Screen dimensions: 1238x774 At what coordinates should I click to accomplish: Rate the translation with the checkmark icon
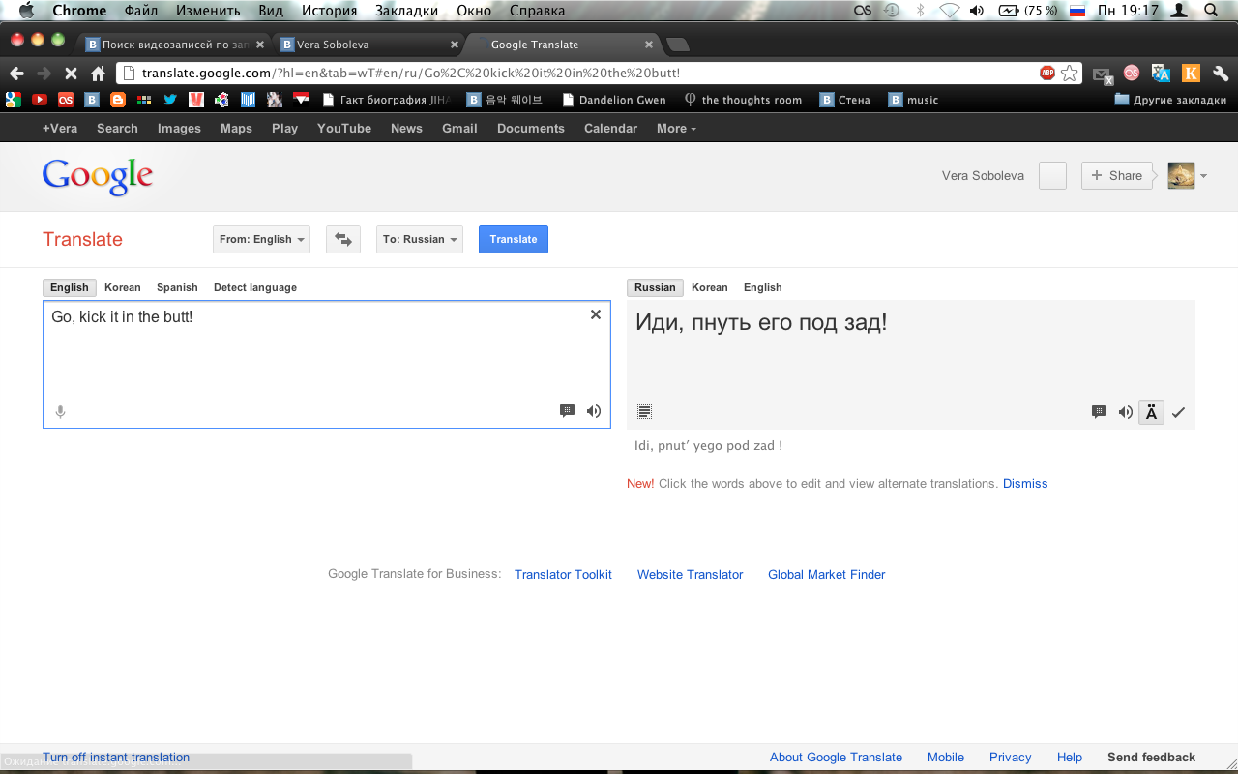(x=1178, y=412)
